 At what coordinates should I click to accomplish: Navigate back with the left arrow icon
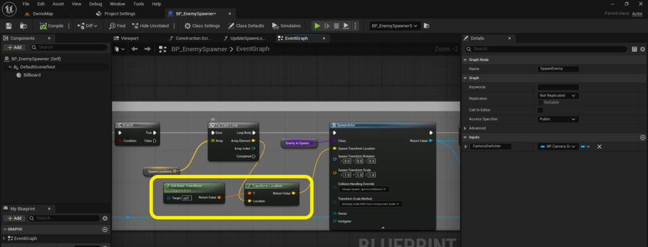click(134, 49)
